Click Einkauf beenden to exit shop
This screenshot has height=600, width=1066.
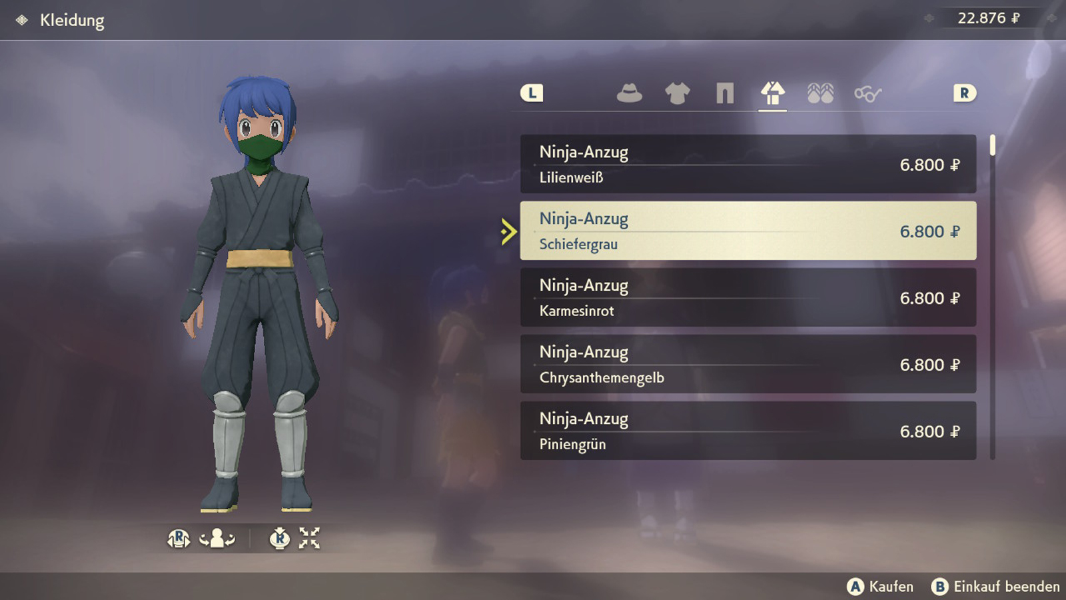click(995, 587)
